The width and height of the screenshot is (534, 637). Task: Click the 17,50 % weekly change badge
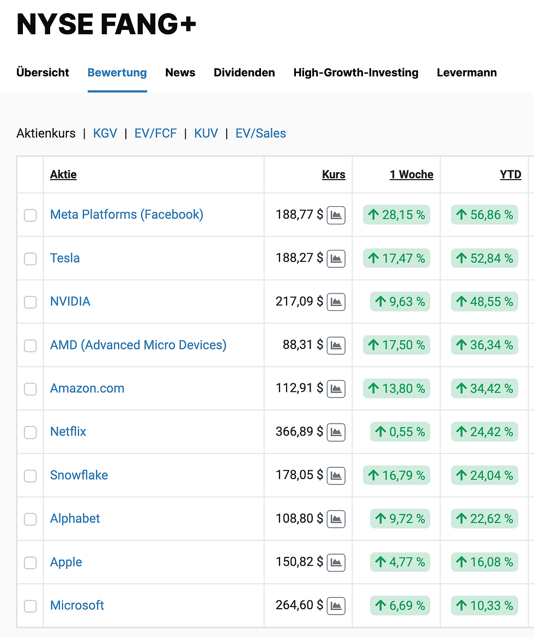click(397, 345)
